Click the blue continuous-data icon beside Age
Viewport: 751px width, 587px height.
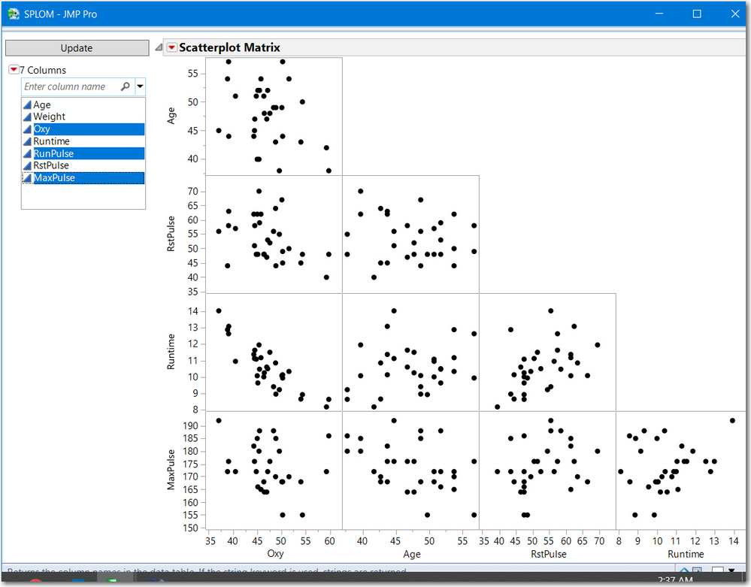click(26, 104)
